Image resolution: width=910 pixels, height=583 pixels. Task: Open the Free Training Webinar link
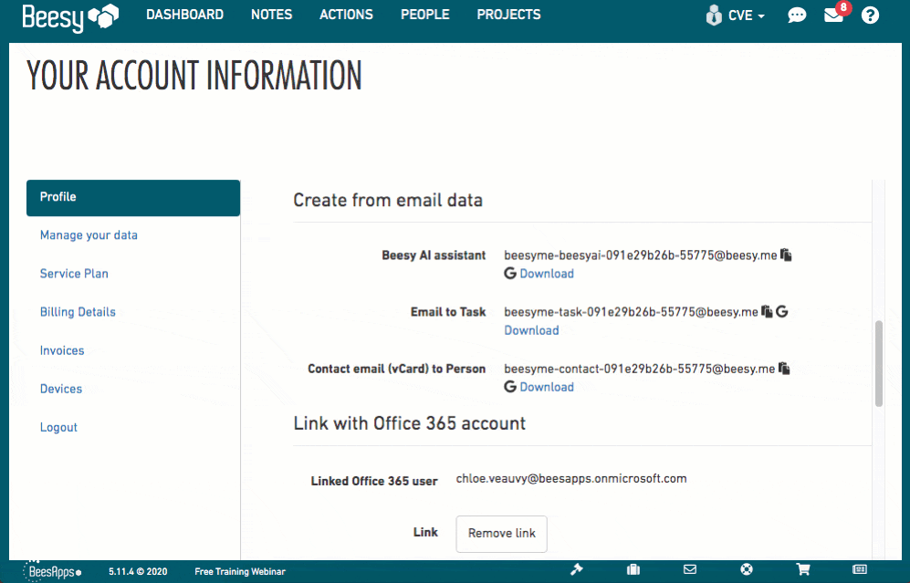(x=240, y=571)
